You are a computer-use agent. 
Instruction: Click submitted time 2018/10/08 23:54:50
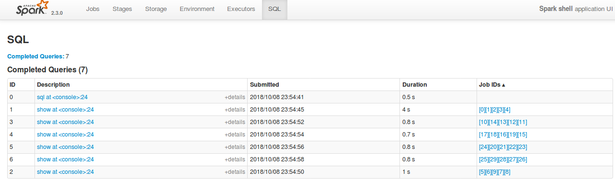[x=277, y=172]
